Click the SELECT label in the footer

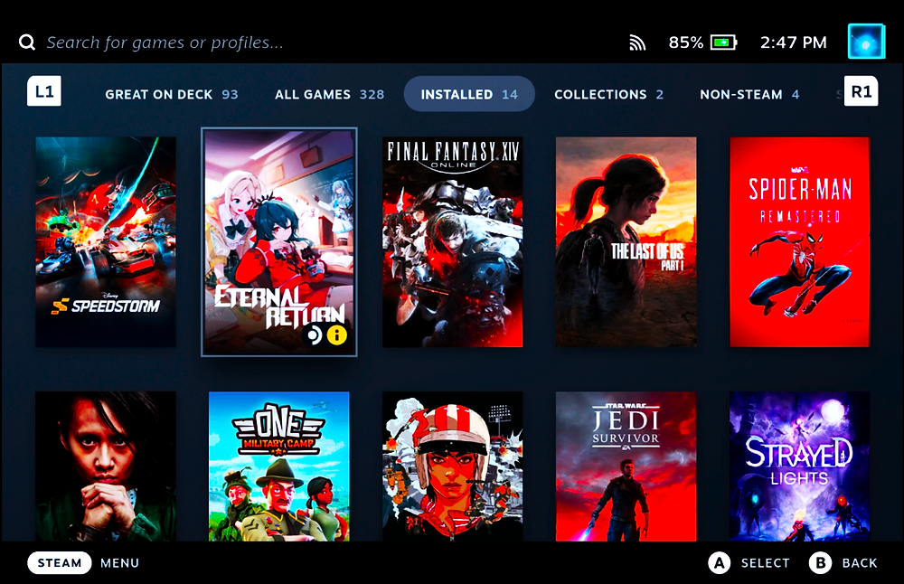(x=765, y=562)
